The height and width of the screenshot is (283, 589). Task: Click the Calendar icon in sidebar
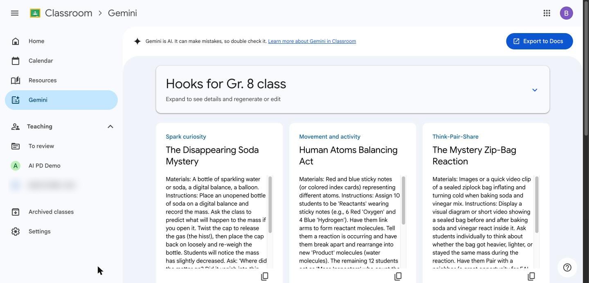click(16, 61)
